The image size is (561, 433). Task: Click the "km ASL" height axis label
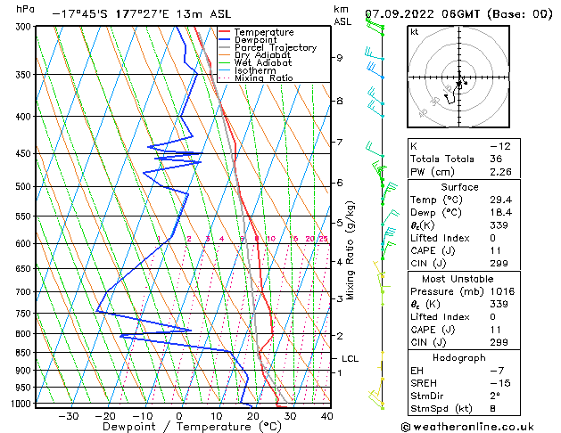(342, 15)
